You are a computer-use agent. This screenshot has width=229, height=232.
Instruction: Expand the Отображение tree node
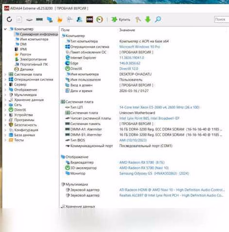(5, 90)
